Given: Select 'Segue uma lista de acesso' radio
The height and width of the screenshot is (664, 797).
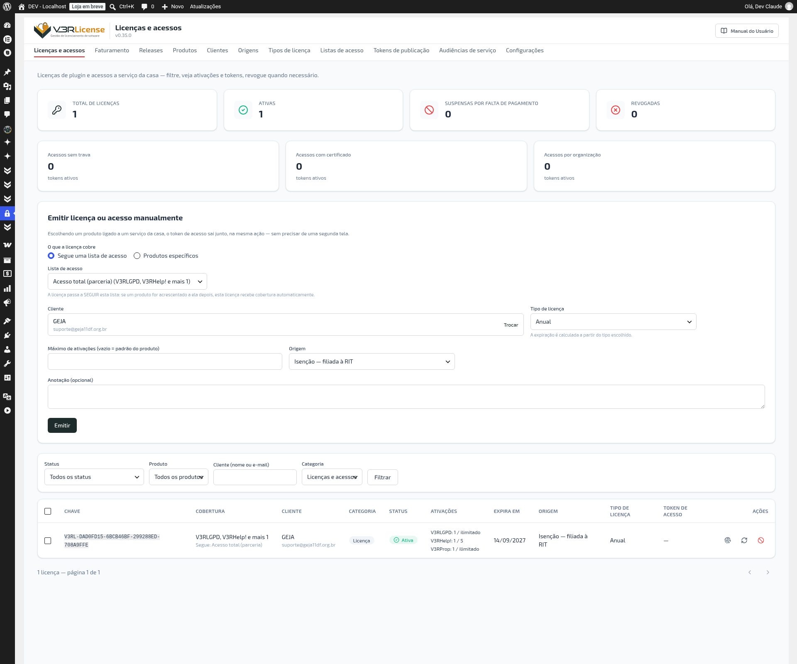Looking at the screenshot, I should (51, 256).
